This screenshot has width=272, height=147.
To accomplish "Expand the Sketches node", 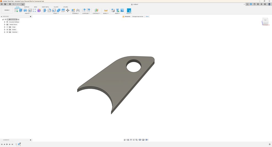I will click(5, 32).
